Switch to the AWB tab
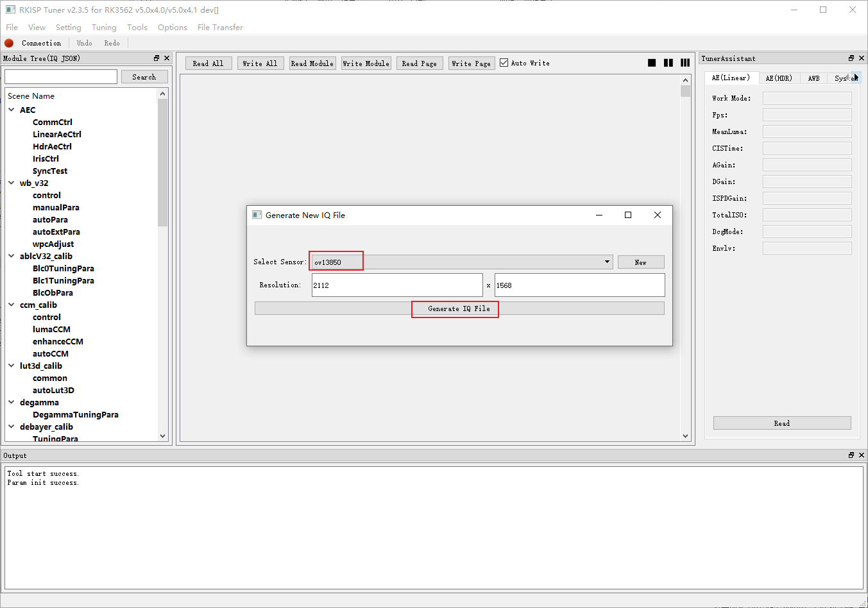 [x=813, y=78]
